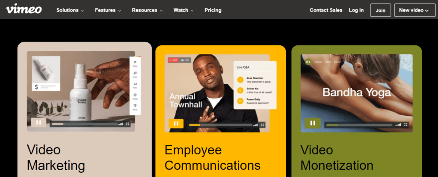The width and height of the screenshot is (438, 177).
Task: Click the Brand icon in editor sidebar
Action: (x=135, y=107)
